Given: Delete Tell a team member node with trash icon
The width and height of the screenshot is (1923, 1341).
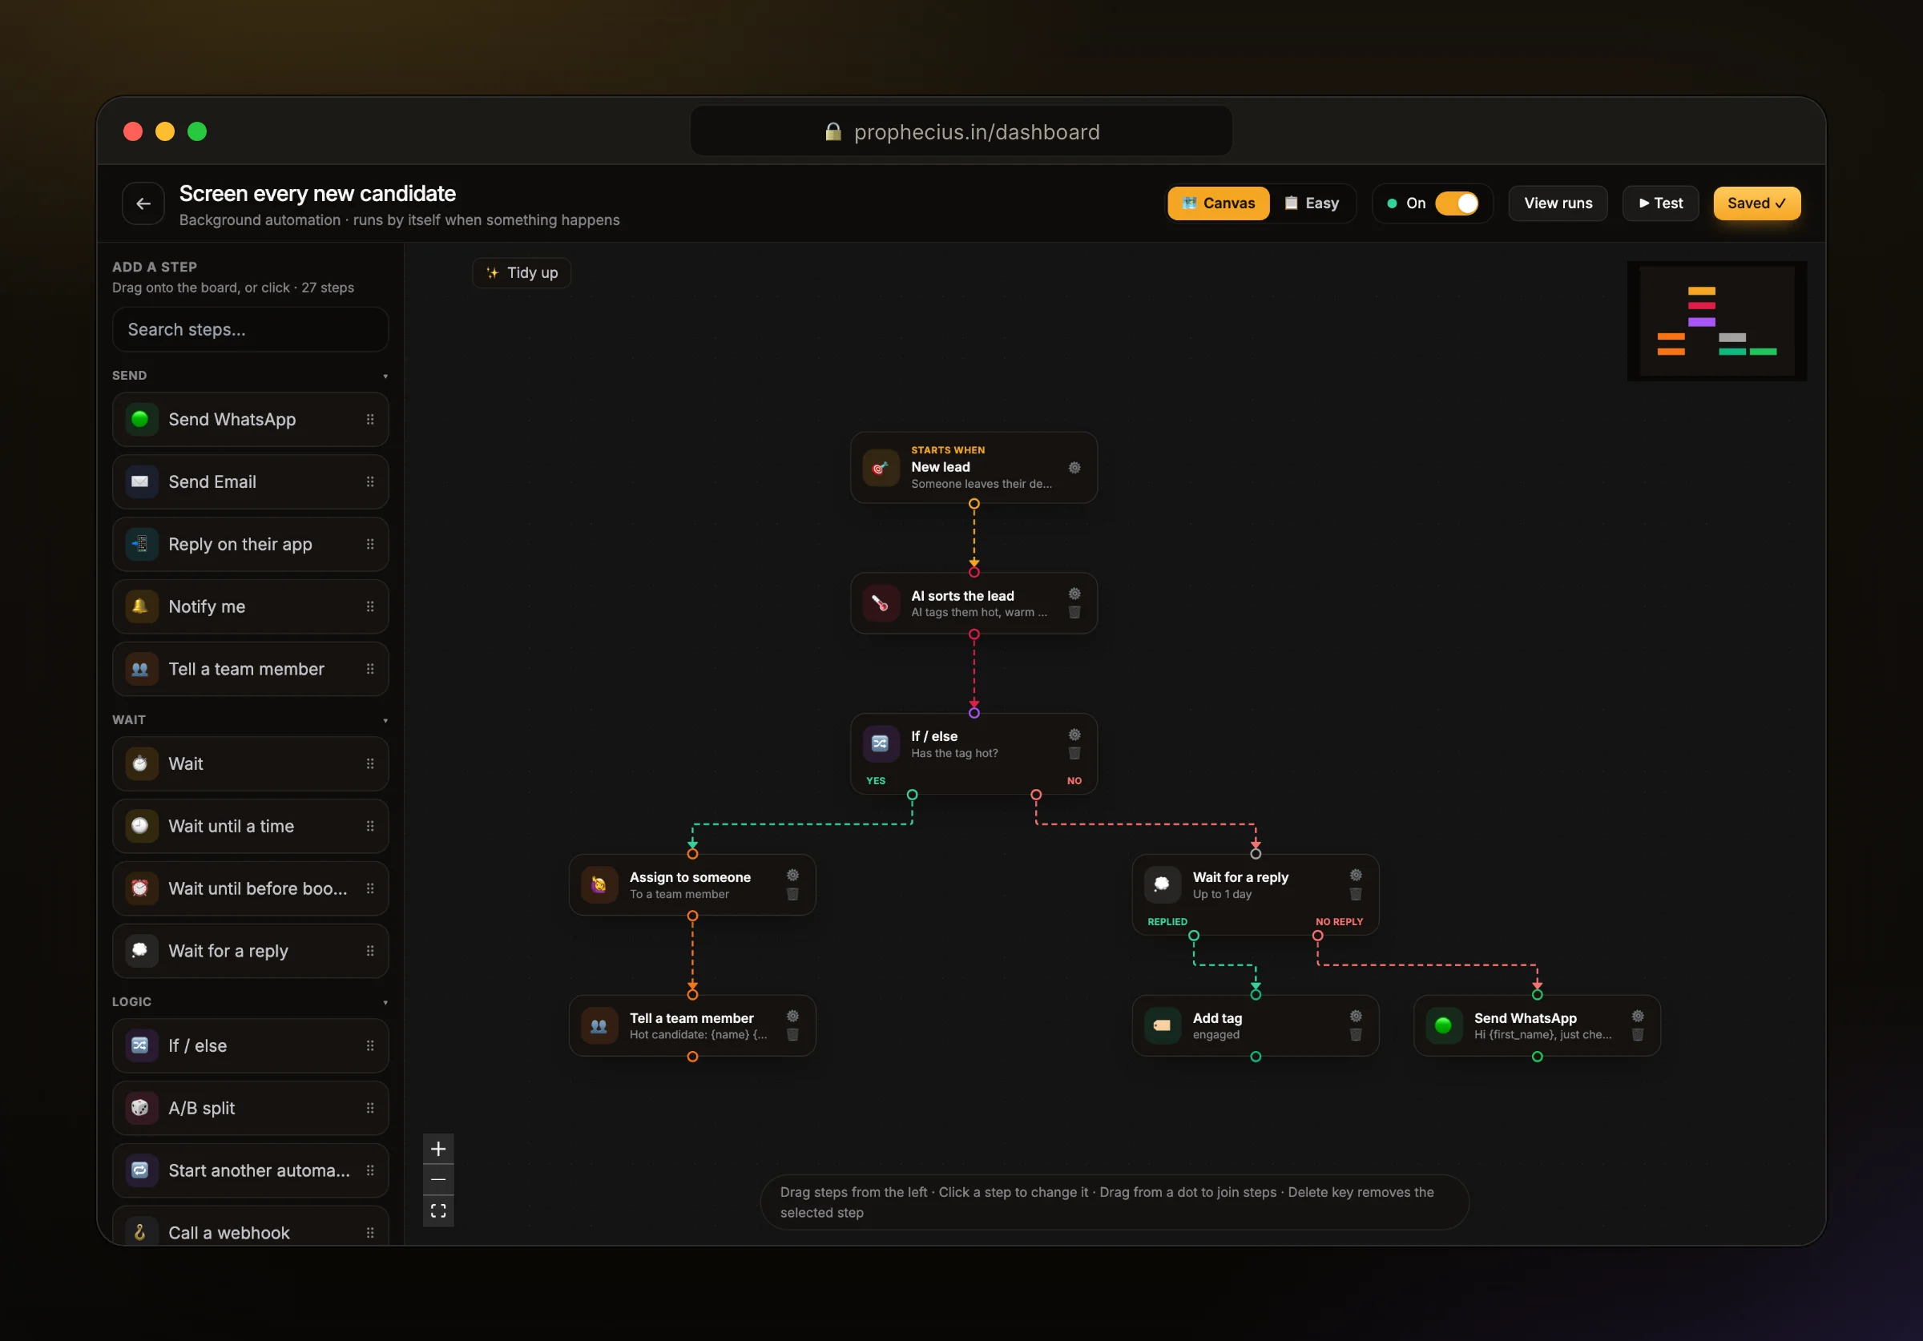Looking at the screenshot, I should 792,1034.
